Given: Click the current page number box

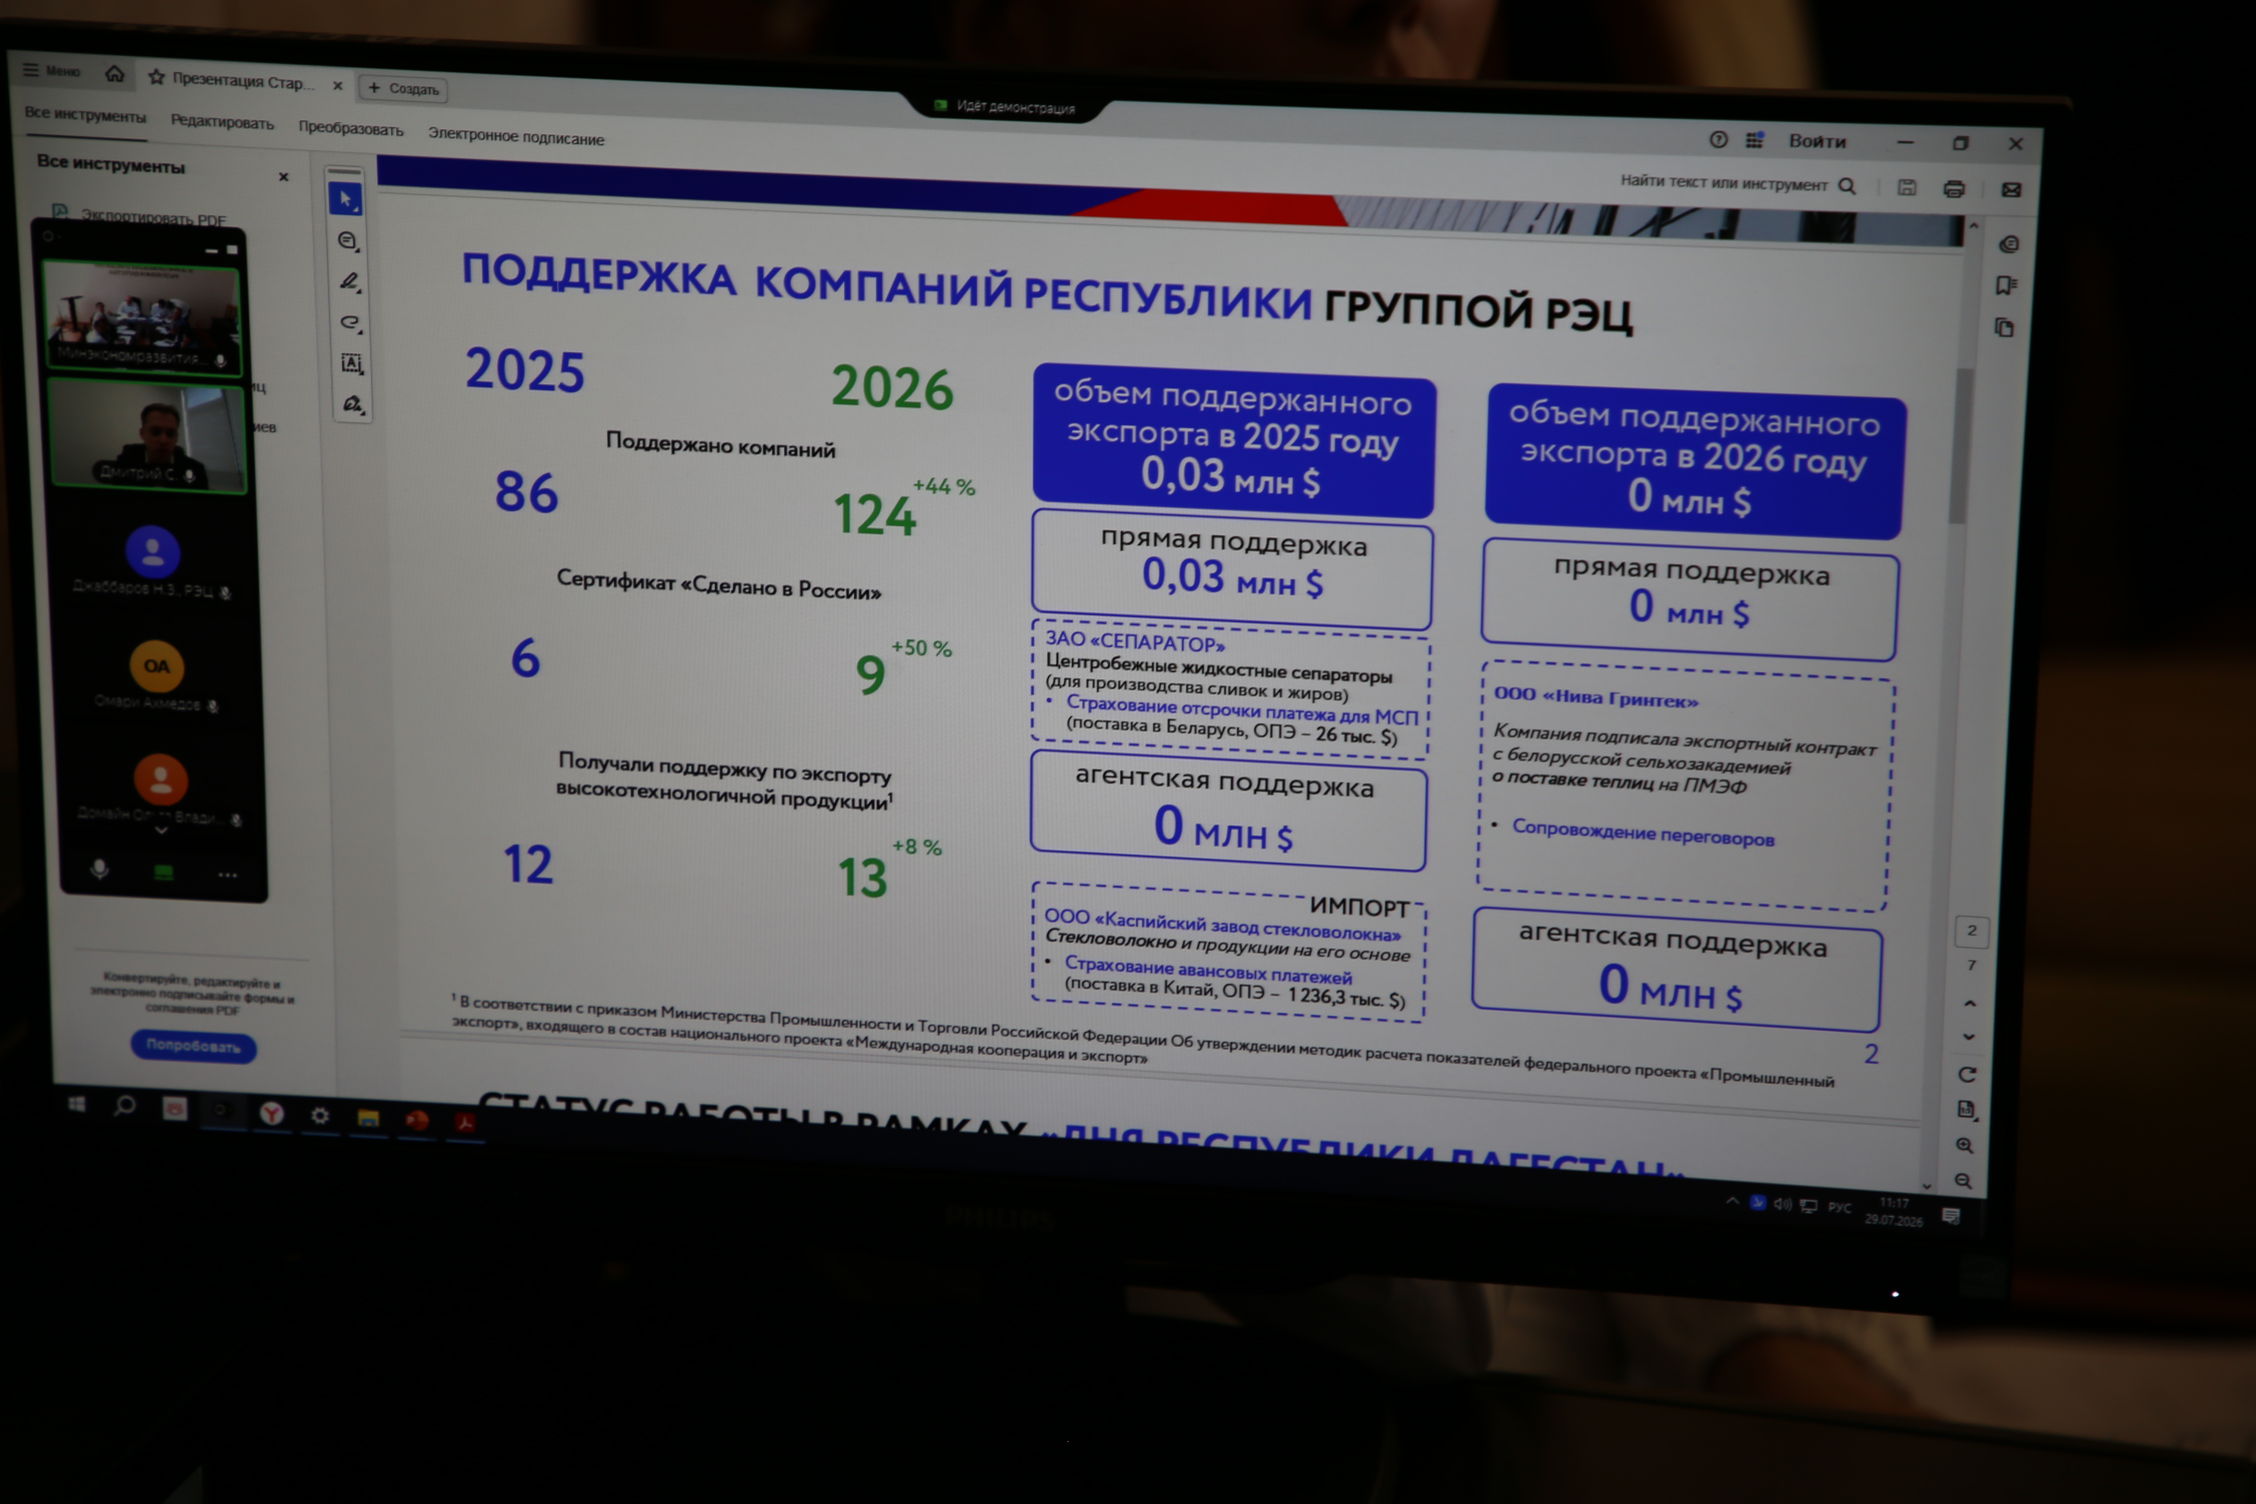Looking at the screenshot, I should [x=1972, y=931].
